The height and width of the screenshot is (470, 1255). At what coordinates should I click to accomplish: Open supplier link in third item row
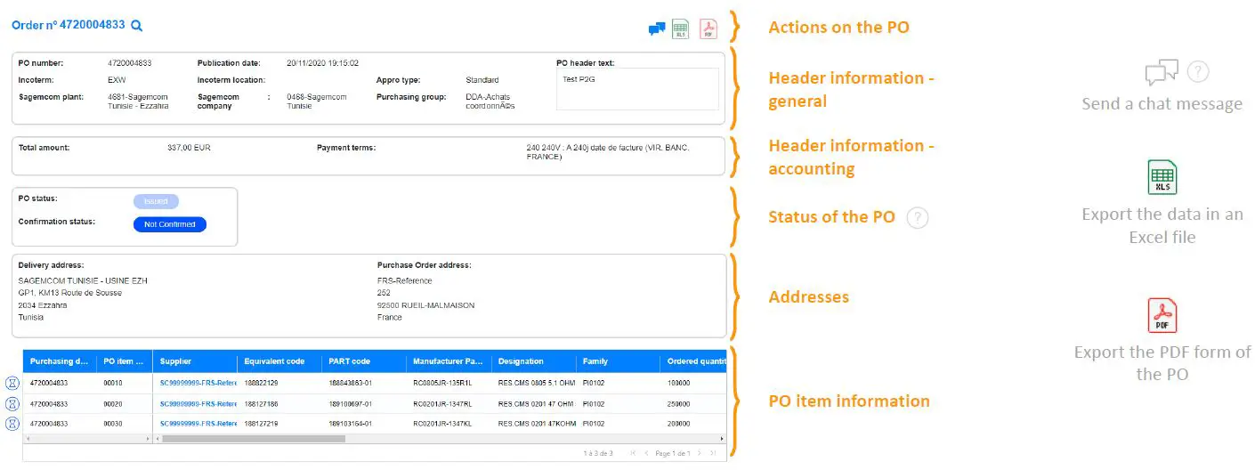pyautogui.click(x=198, y=424)
